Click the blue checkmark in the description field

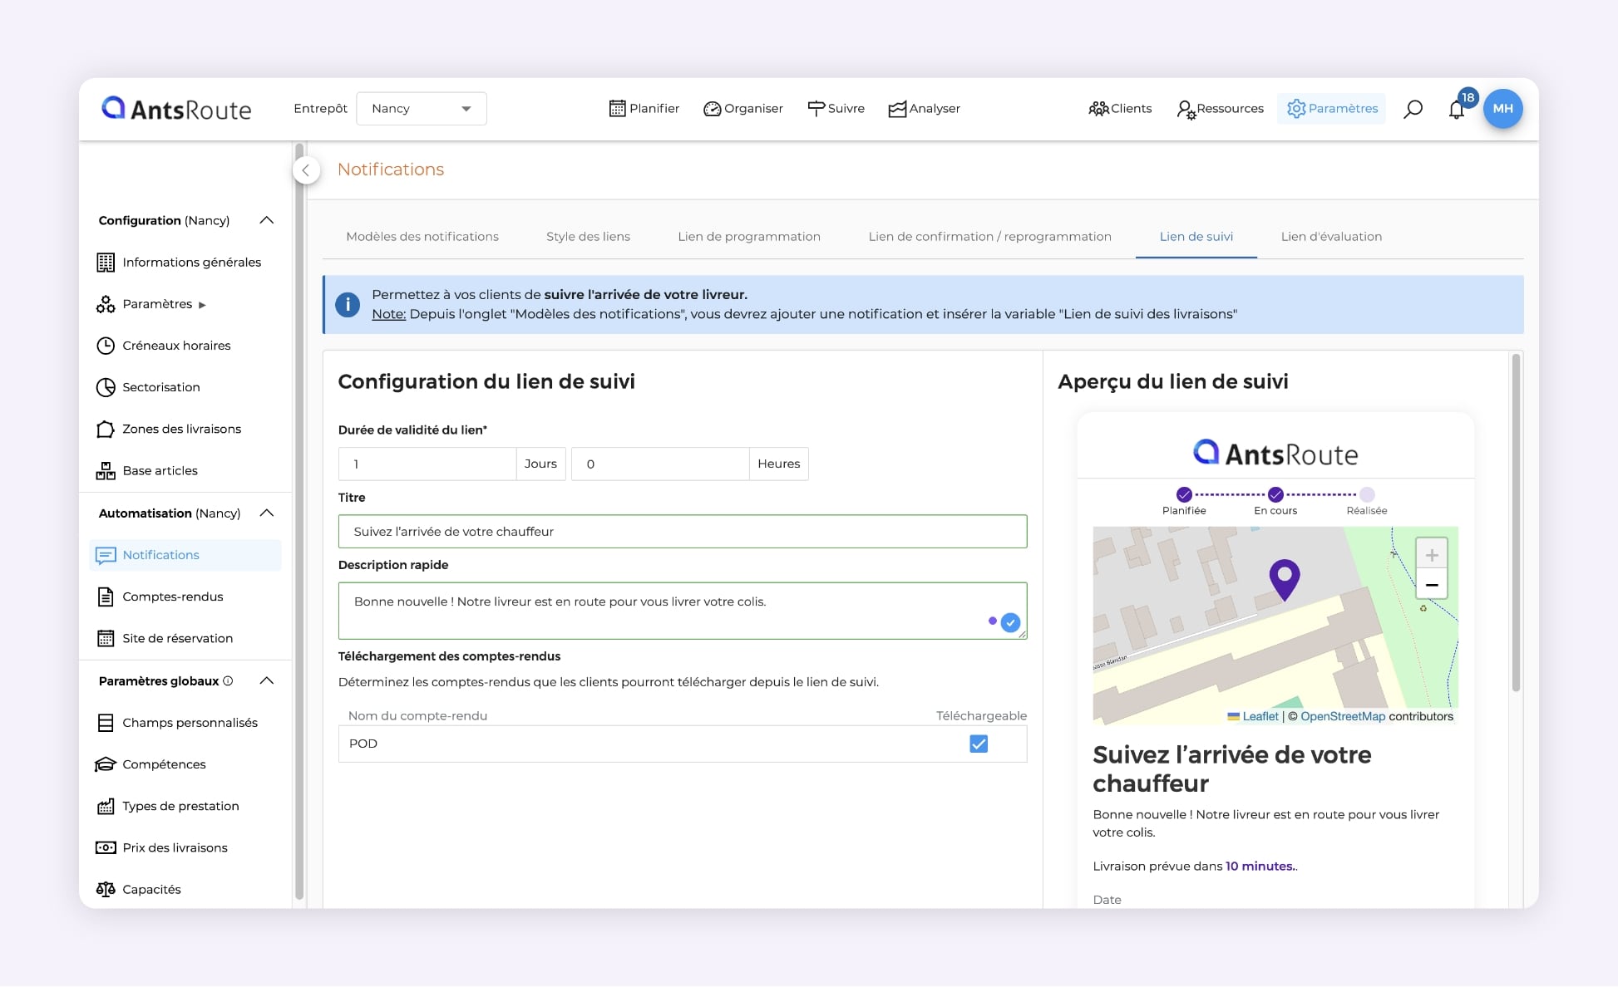(x=1010, y=621)
